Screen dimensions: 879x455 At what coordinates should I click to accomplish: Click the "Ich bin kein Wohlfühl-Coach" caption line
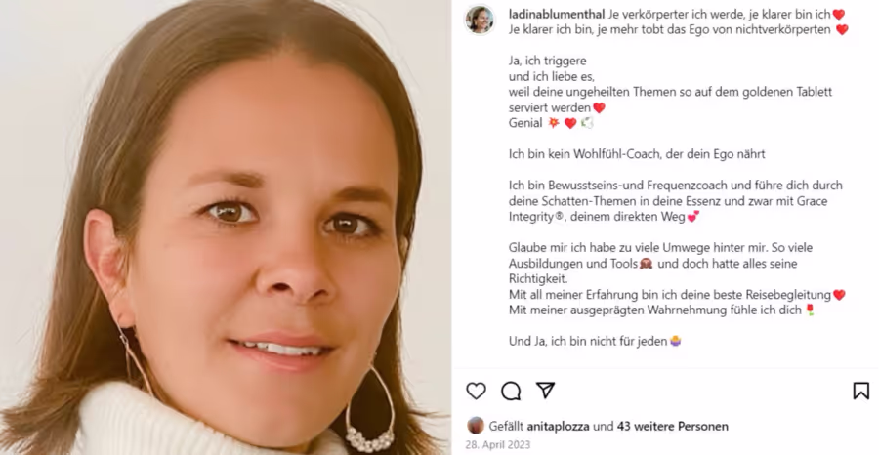point(637,154)
